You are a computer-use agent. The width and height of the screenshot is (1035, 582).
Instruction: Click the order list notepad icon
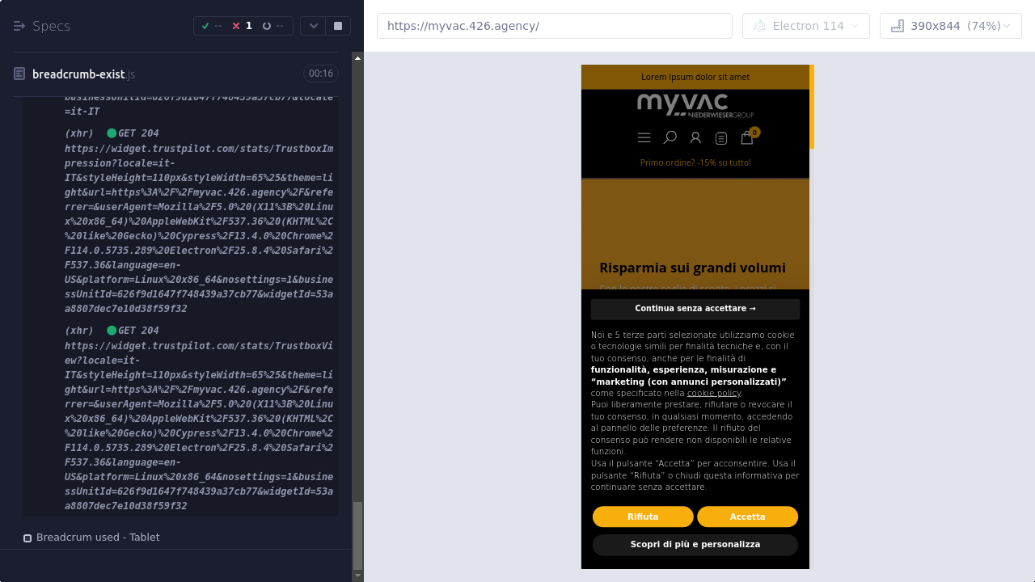[721, 138]
